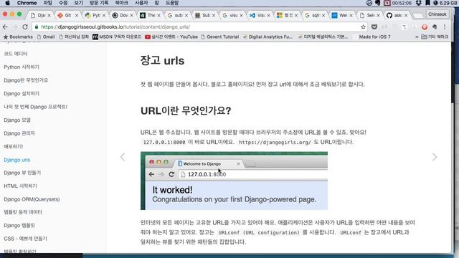The image size is (459, 258).
Task: Open Chrome's three-dot menu
Action: tap(445, 27)
